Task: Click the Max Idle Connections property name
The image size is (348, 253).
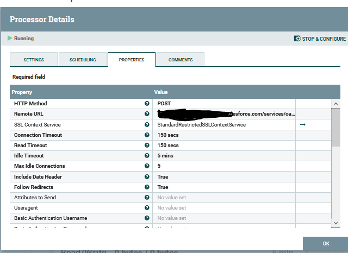Action: pos(40,166)
